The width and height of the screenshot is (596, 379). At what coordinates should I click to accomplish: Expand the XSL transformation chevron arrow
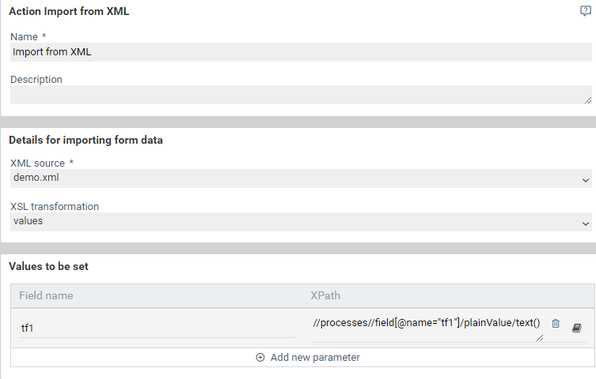[x=586, y=224]
